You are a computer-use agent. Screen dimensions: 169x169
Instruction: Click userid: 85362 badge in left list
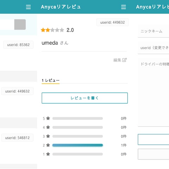click(18, 45)
